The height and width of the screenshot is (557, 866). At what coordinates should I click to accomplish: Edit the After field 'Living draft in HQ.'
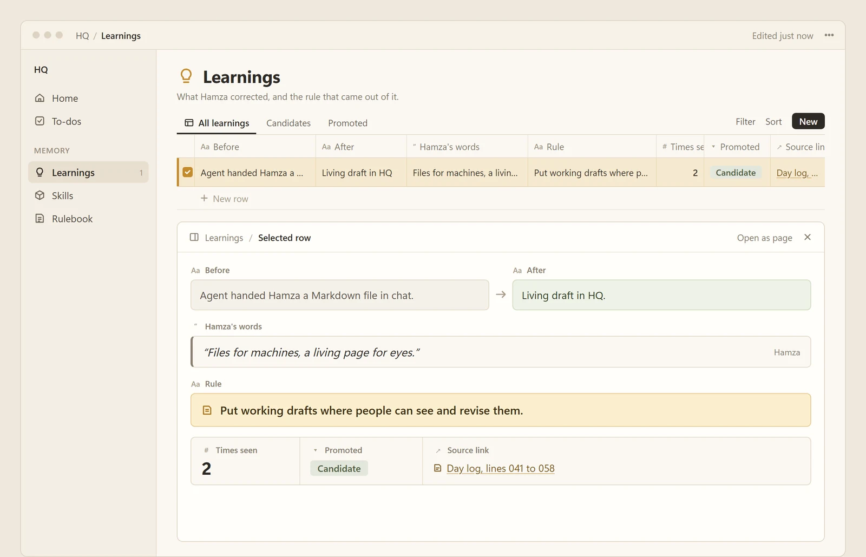[x=661, y=295]
